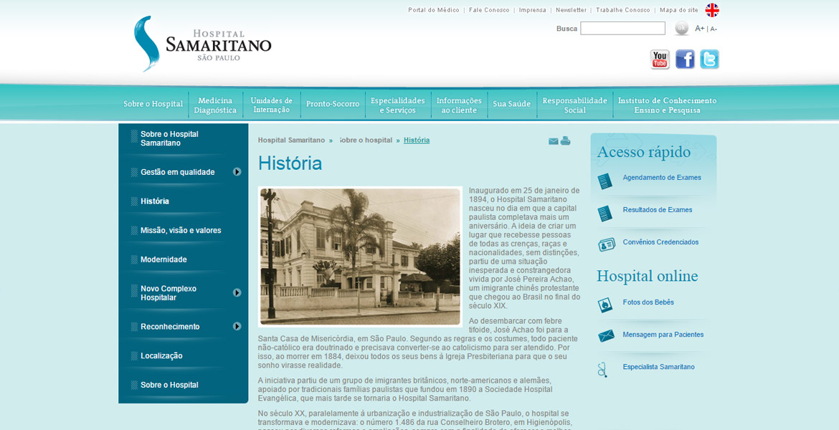Open the Informações ao cliente menu
Image resolution: width=839 pixels, height=430 pixels.
(459, 105)
